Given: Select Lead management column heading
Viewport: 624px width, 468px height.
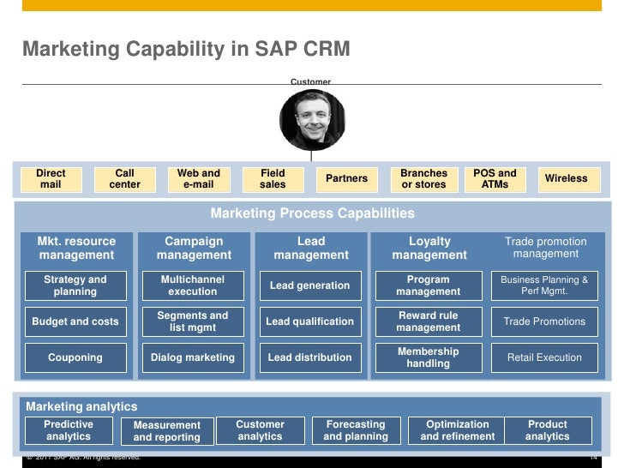Looking at the screenshot, I should point(311,248).
